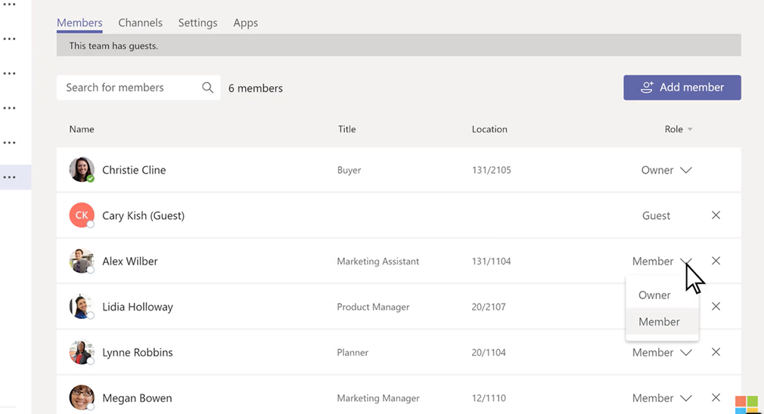Screen dimensions: 764x414
Task: Click the Search for members field
Action: 138,88
